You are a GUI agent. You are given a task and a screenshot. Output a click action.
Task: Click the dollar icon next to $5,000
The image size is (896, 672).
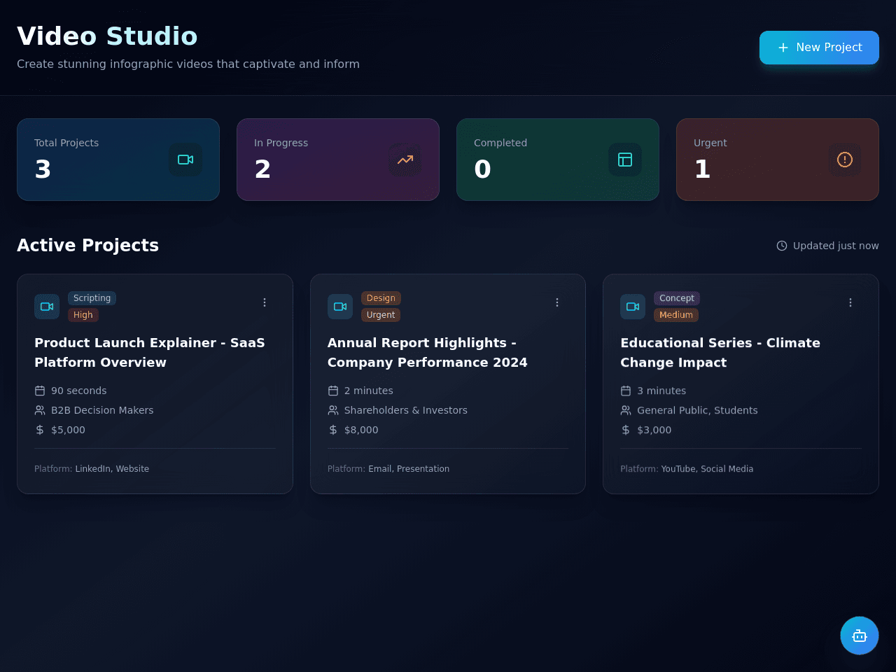(x=40, y=430)
